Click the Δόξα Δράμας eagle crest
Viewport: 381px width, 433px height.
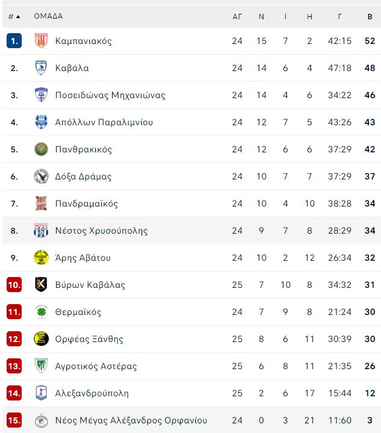[41, 176]
